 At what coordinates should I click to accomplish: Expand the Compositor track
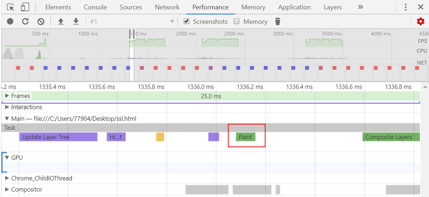[x=7, y=190]
